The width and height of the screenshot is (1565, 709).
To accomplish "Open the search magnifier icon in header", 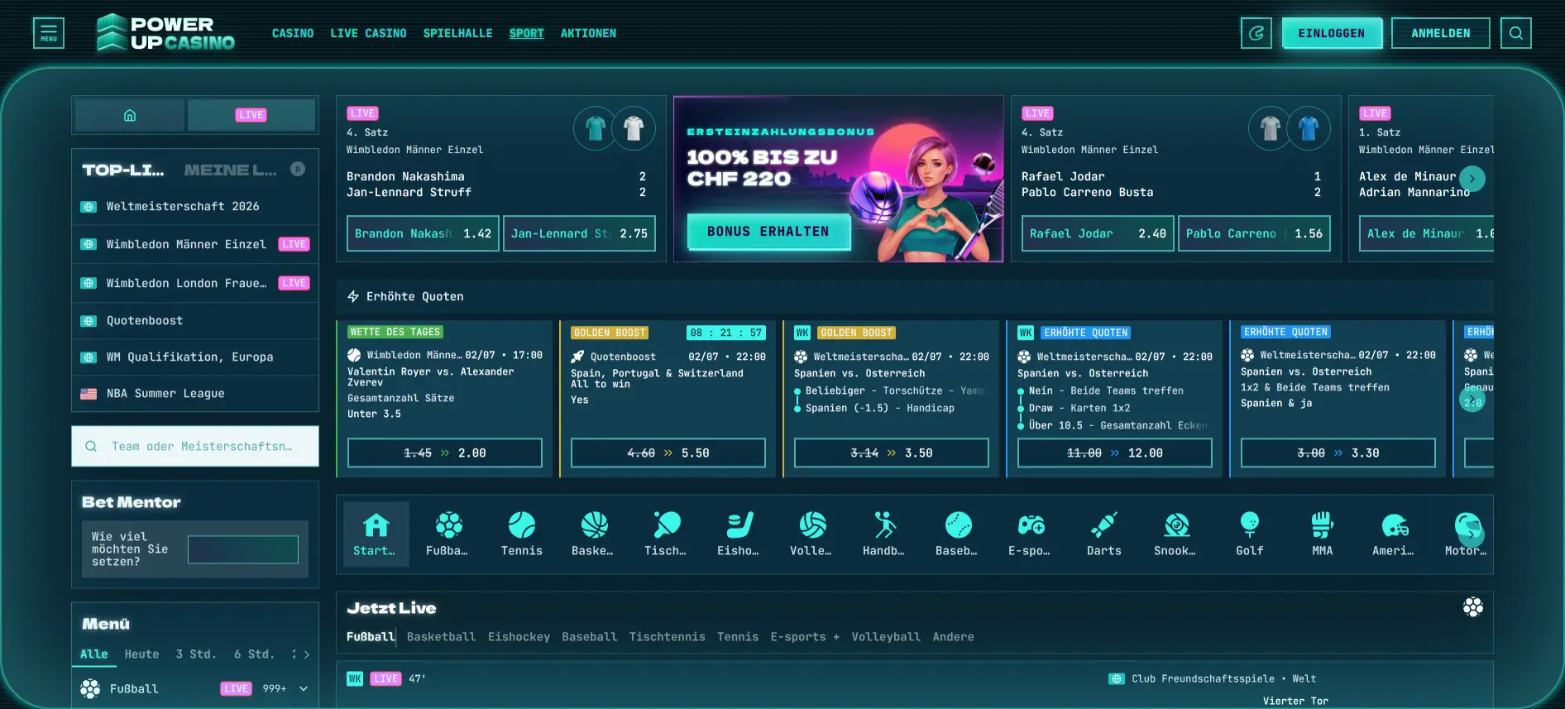I will 1516,33.
